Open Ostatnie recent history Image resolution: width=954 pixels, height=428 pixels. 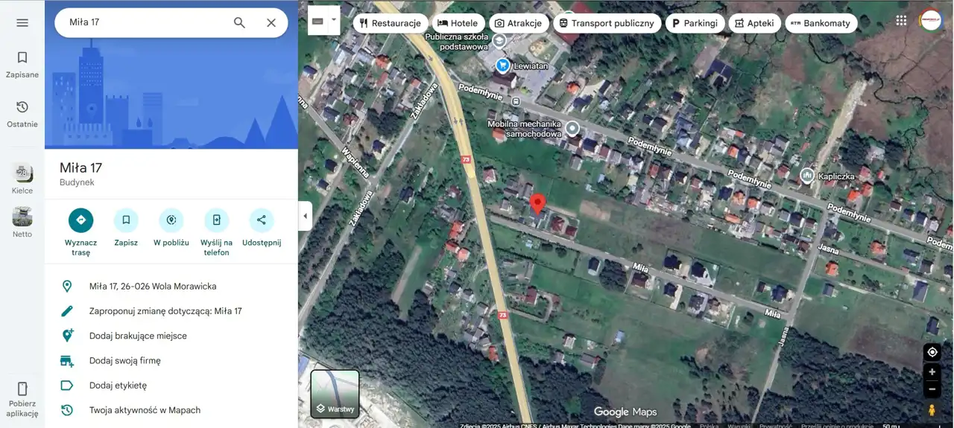(x=22, y=114)
